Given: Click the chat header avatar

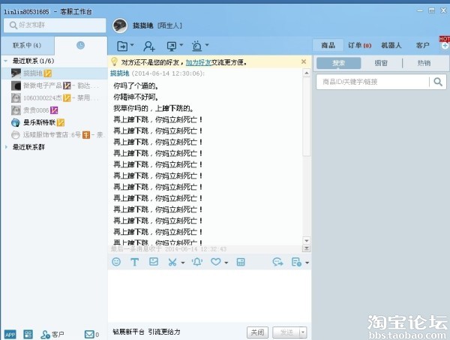Looking at the screenshot, I should point(120,26).
